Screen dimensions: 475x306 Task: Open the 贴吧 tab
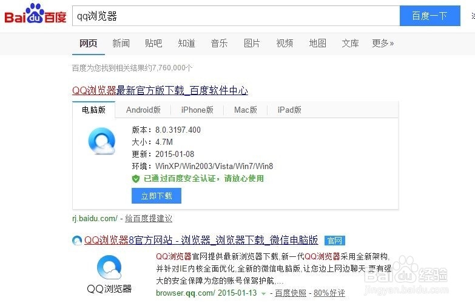[x=153, y=43]
